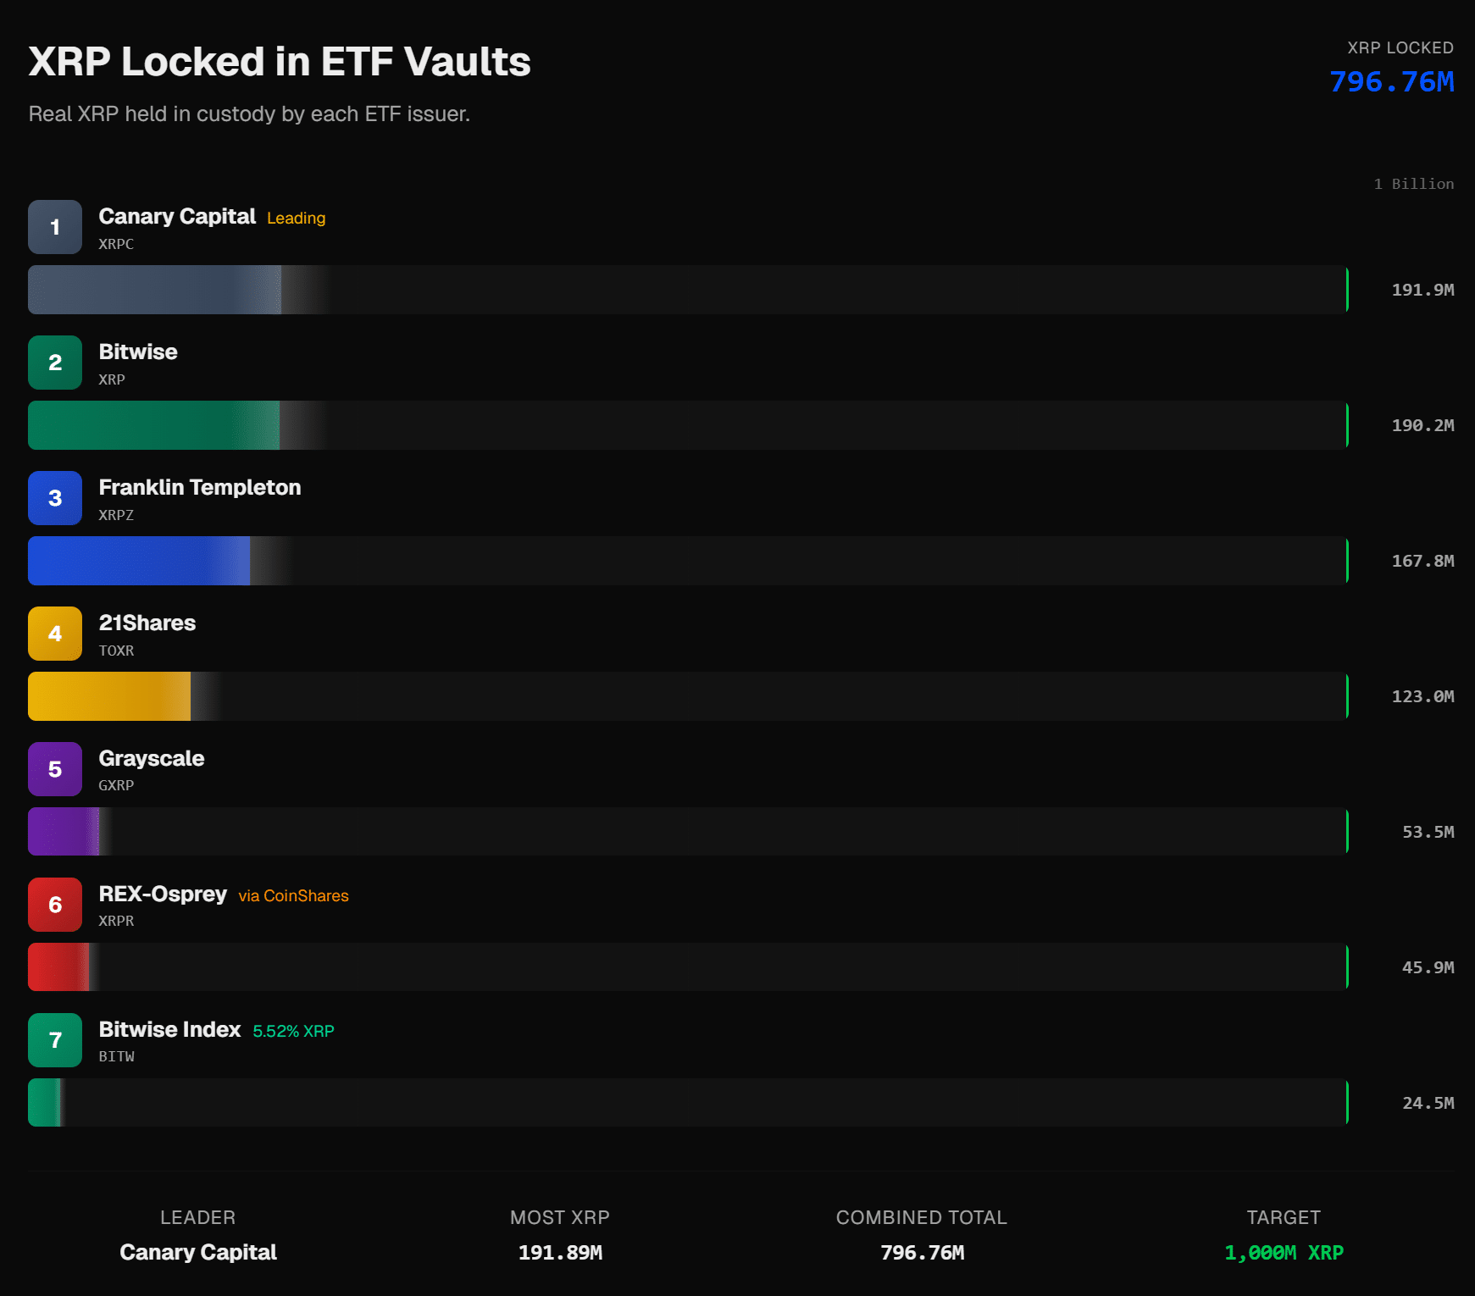Image resolution: width=1475 pixels, height=1296 pixels.
Task: Select the green Bitwise XRP progress bar
Action: pos(688,425)
